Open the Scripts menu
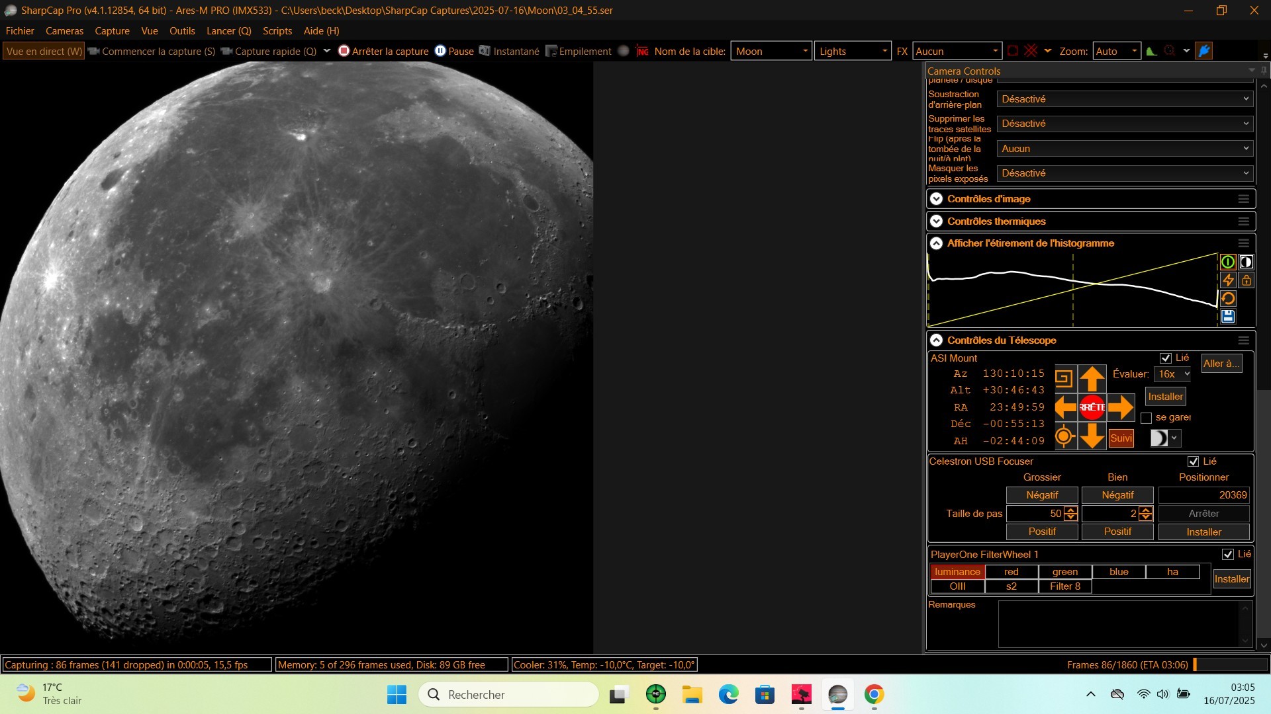1271x714 pixels. [277, 31]
